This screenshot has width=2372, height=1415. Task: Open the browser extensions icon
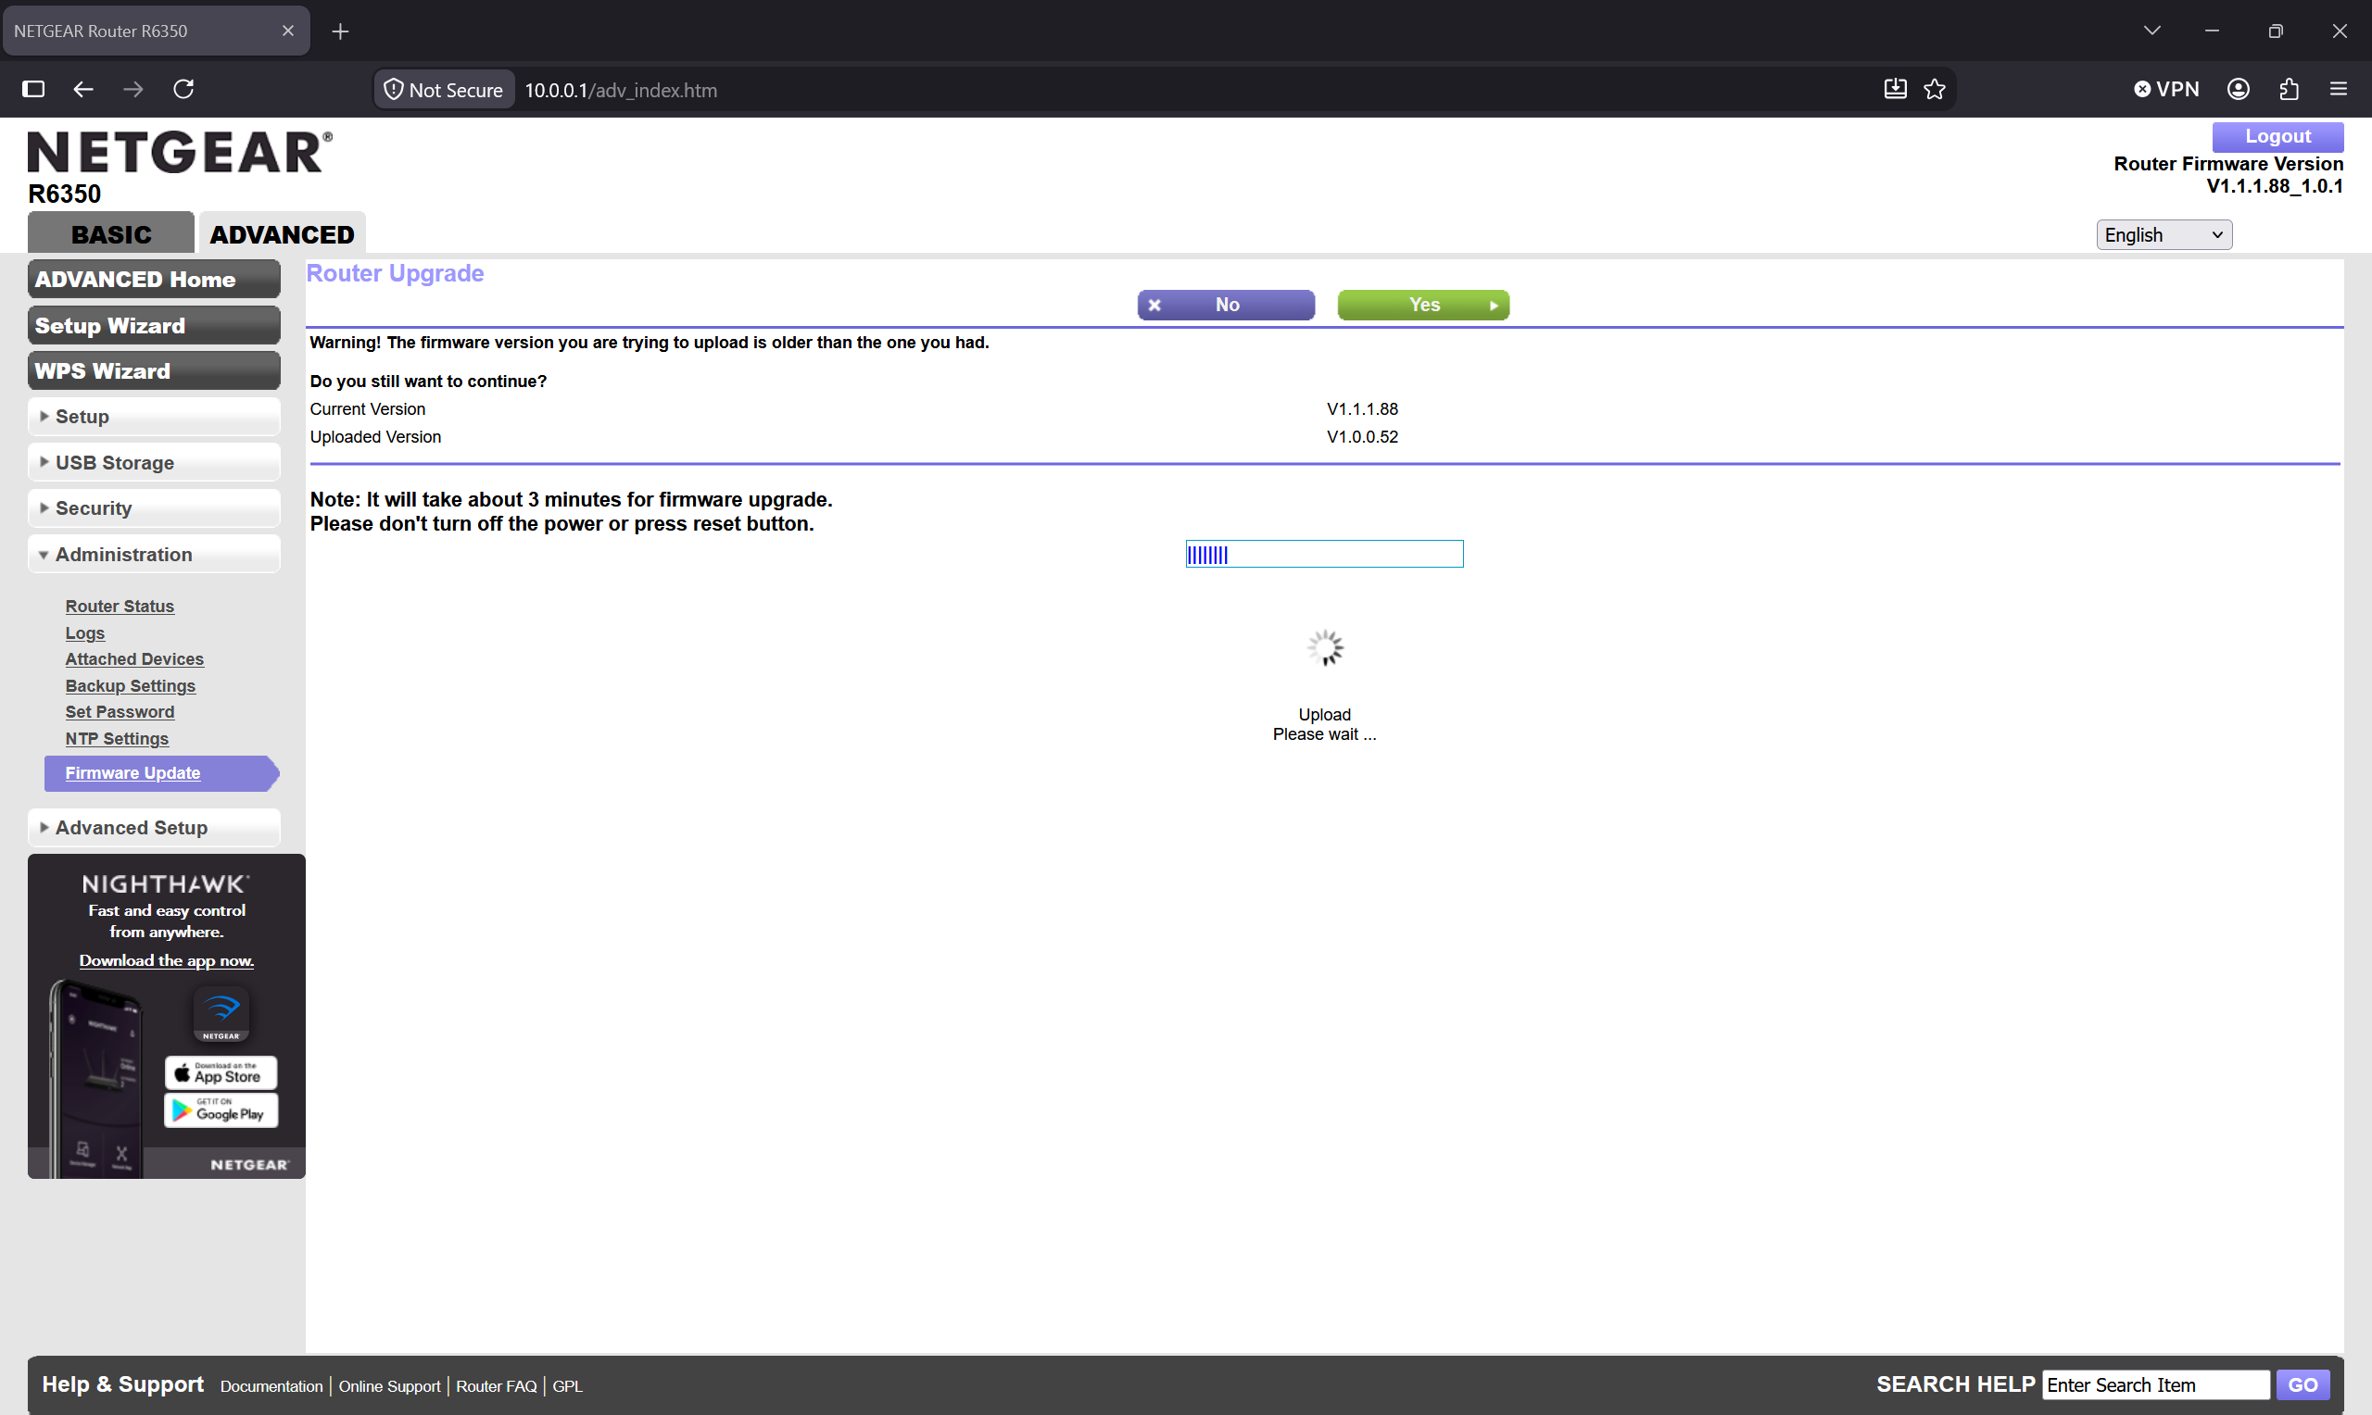tap(2289, 89)
